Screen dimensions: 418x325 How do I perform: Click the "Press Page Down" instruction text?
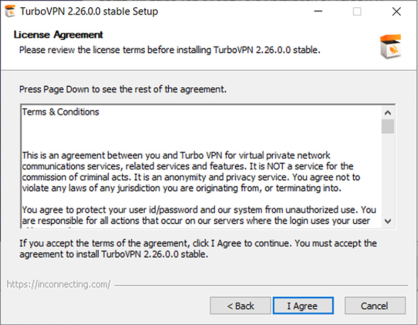[123, 89]
